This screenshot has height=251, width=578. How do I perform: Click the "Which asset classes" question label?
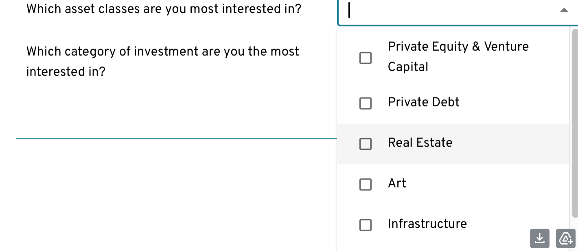pos(164,9)
